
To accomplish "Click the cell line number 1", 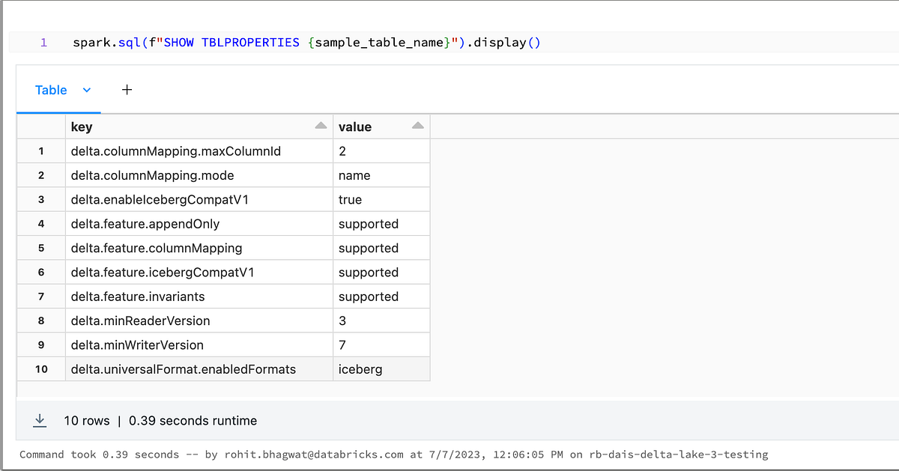I will point(43,43).
